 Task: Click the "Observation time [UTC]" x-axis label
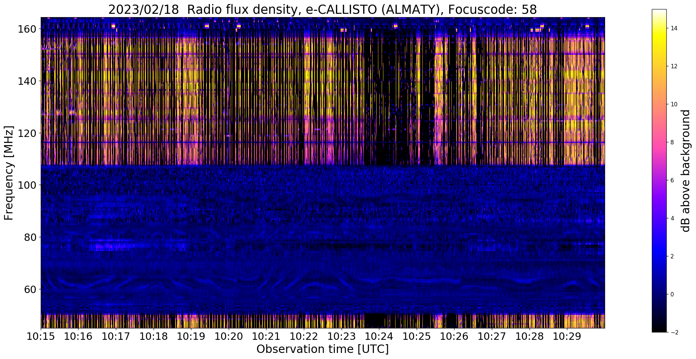click(x=322, y=349)
